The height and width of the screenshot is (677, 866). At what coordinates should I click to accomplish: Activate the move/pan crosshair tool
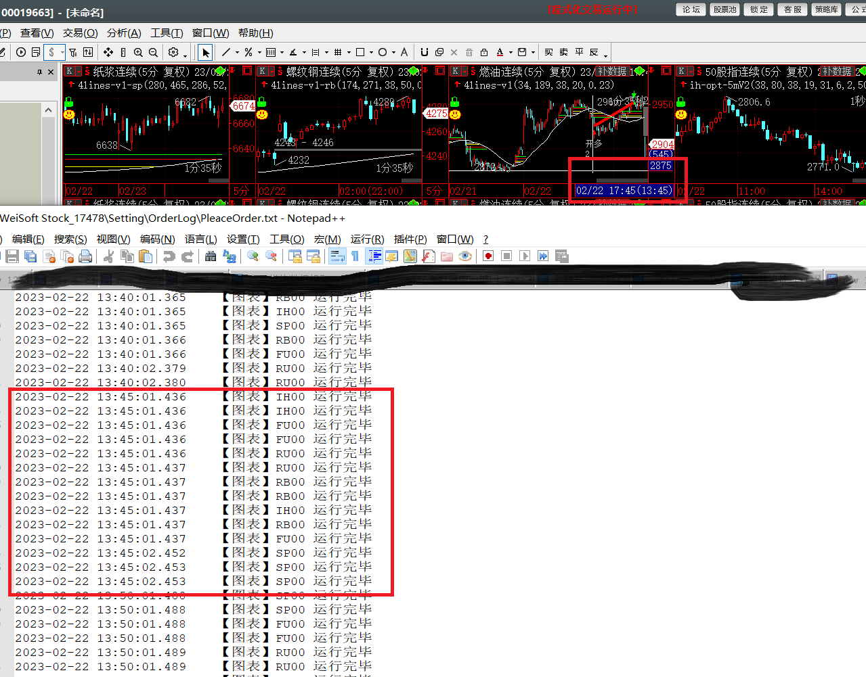[x=108, y=52]
